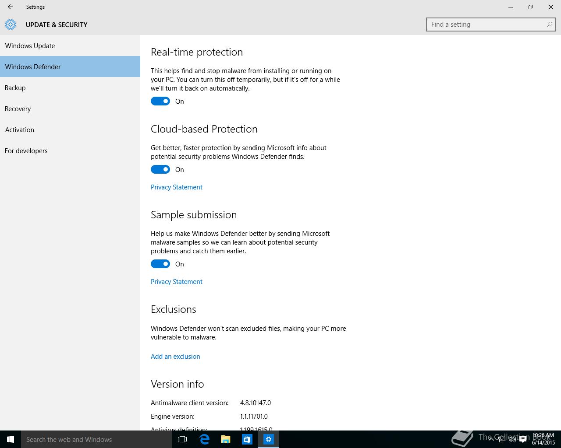The image size is (561, 448).
Task: Click Add an exclusion link
Action: pos(175,356)
